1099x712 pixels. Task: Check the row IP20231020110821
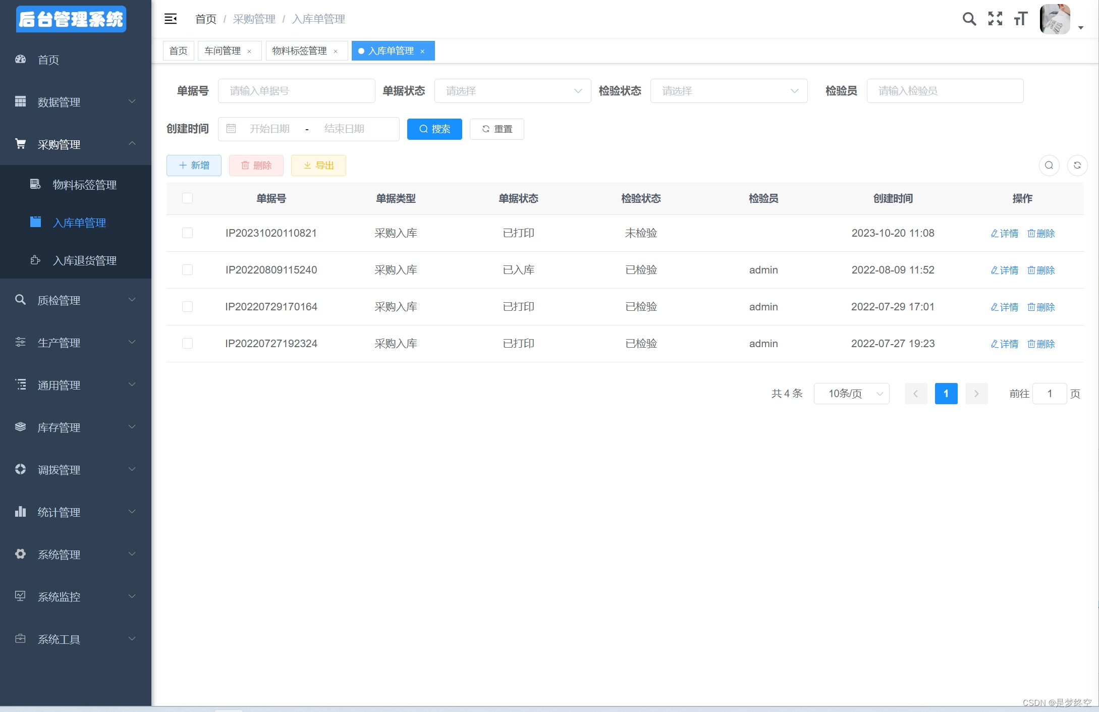pos(187,233)
